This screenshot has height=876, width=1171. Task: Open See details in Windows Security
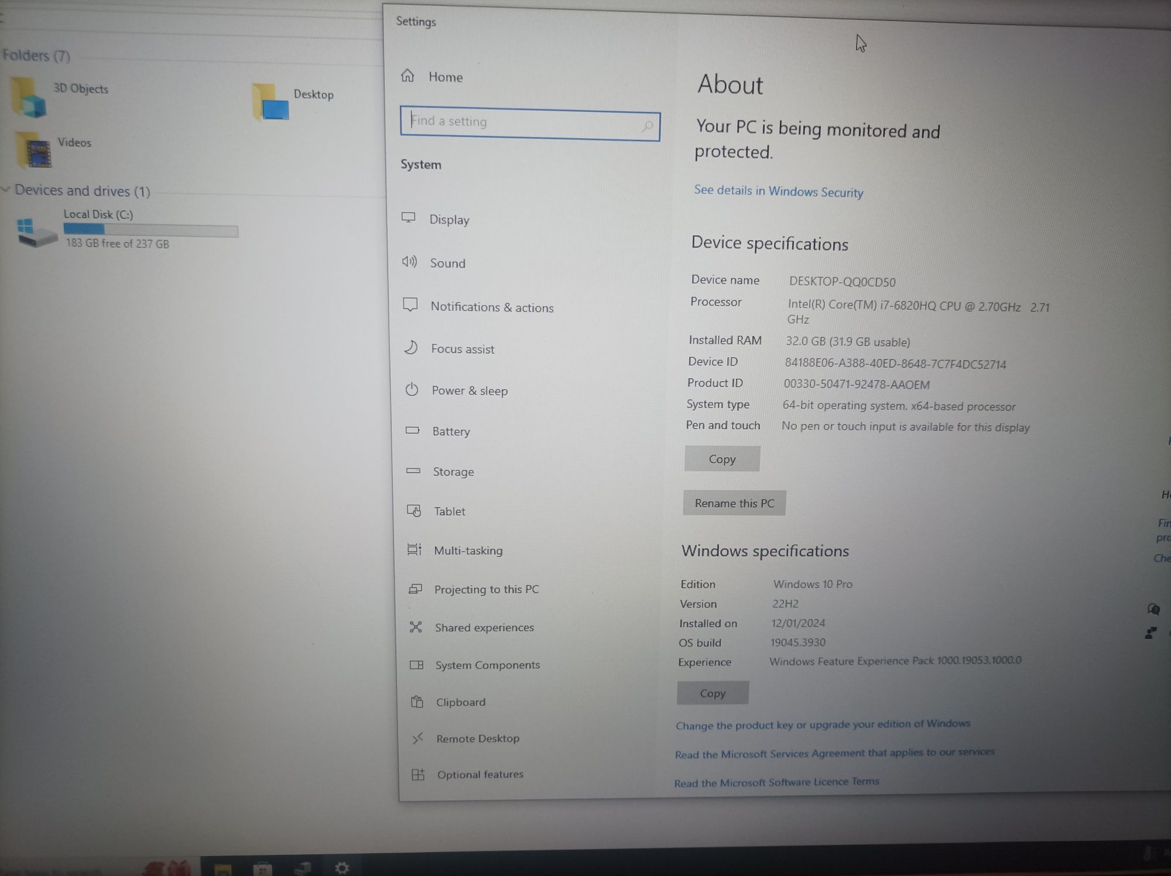(779, 191)
